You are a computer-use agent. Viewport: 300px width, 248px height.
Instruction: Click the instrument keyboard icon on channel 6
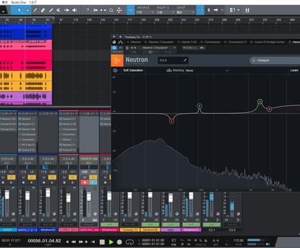(95, 220)
